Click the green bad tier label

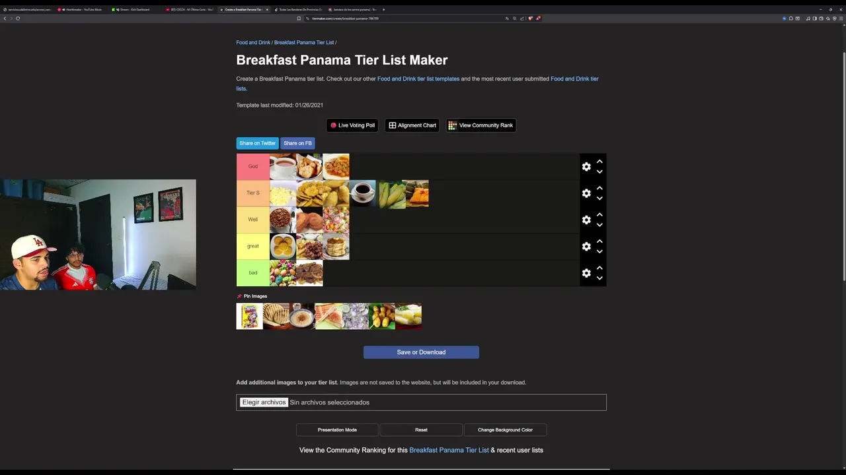(x=253, y=273)
